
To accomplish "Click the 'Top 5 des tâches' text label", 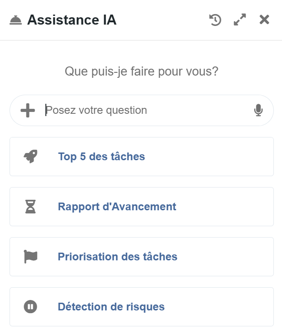I will (x=101, y=157).
